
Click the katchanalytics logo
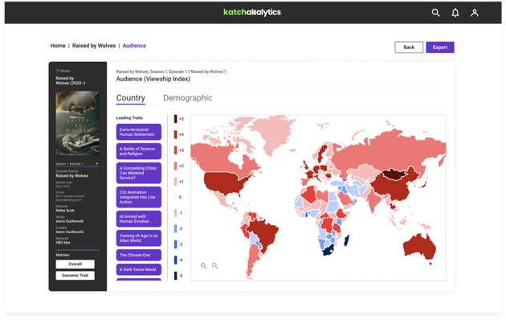click(x=252, y=12)
